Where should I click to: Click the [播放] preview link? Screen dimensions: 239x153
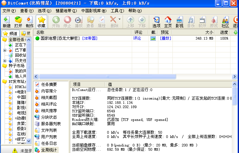click(x=165, y=38)
